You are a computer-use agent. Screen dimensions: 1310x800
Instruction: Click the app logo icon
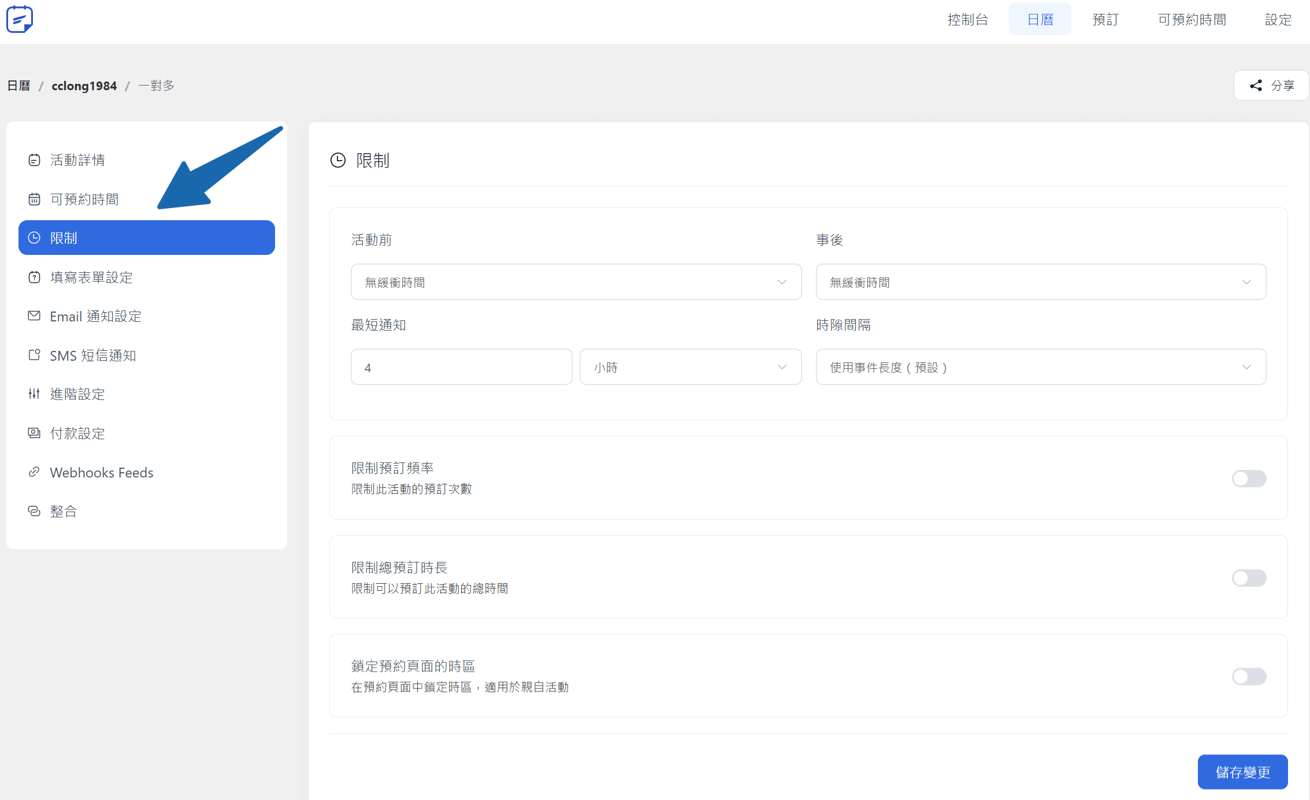click(20, 19)
